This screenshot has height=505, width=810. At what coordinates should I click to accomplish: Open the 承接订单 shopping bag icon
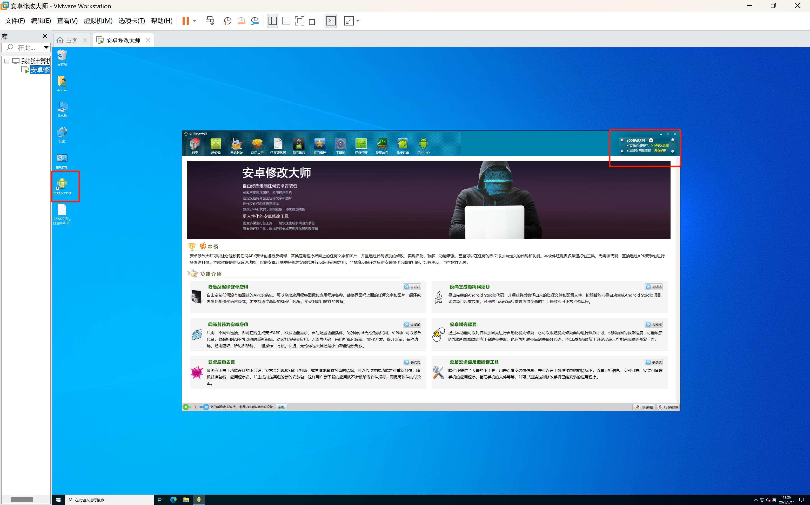coord(403,146)
